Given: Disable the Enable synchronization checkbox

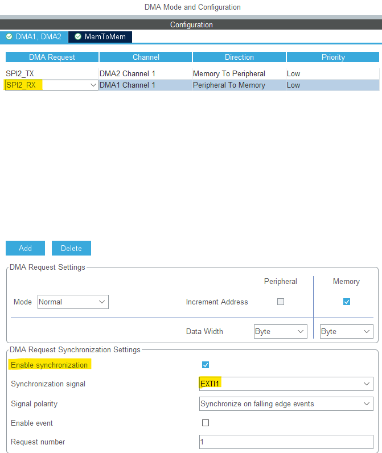Looking at the screenshot, I should point(206,365).
